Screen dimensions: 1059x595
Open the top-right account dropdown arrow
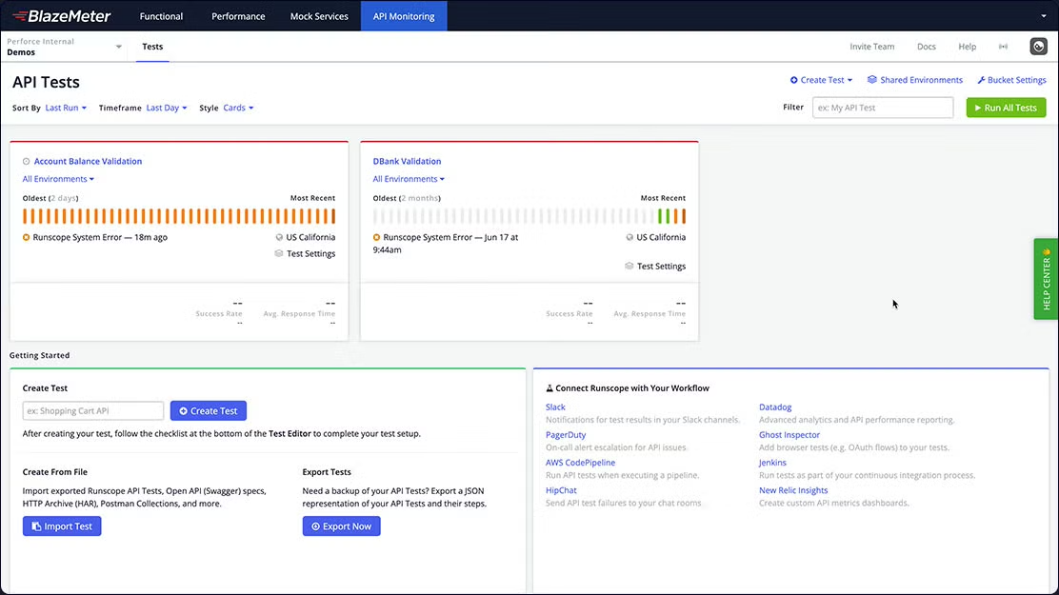1044,15
